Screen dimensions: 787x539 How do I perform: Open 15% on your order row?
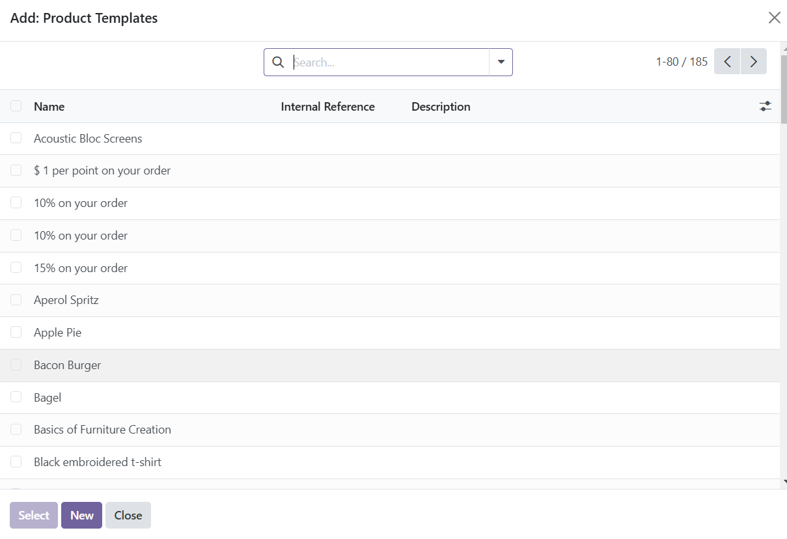(x=390, y=268)
